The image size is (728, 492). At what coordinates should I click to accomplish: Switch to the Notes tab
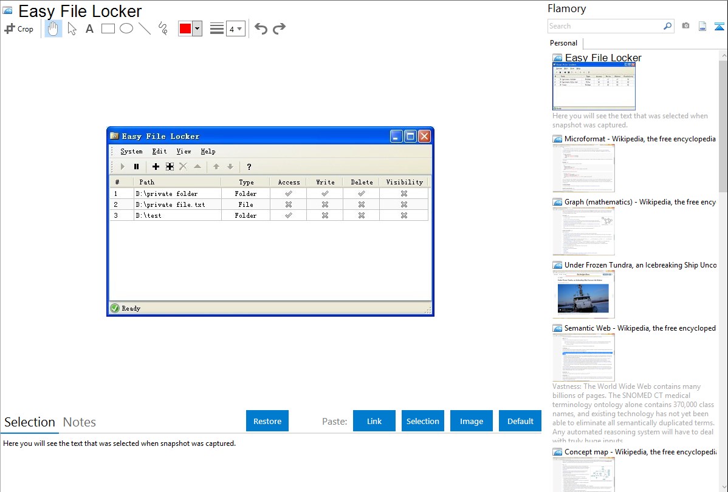[80, 422]
